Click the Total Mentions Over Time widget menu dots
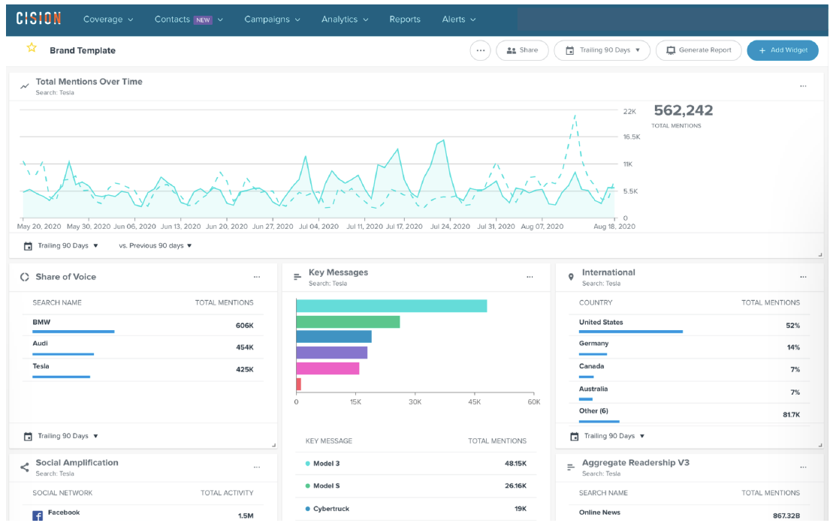This screenshot has width=833, height=526. pyautogui.click(x=803, y=86)
